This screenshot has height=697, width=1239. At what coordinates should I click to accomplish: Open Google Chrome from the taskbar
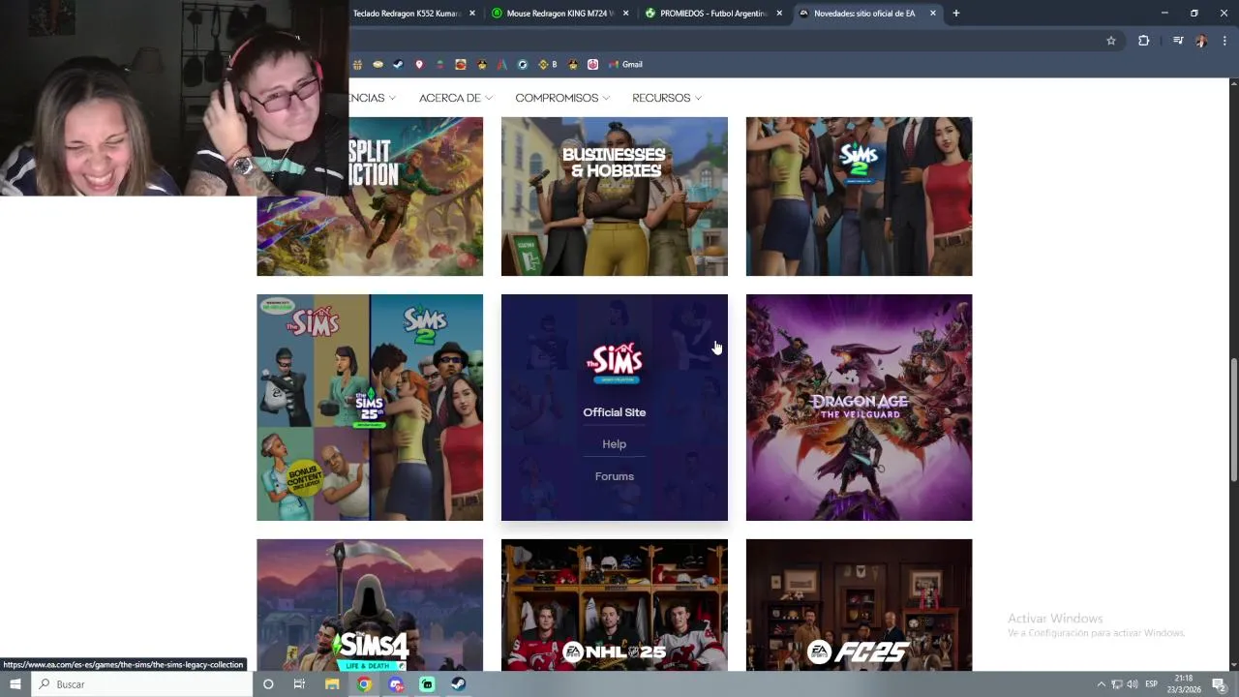364,684
